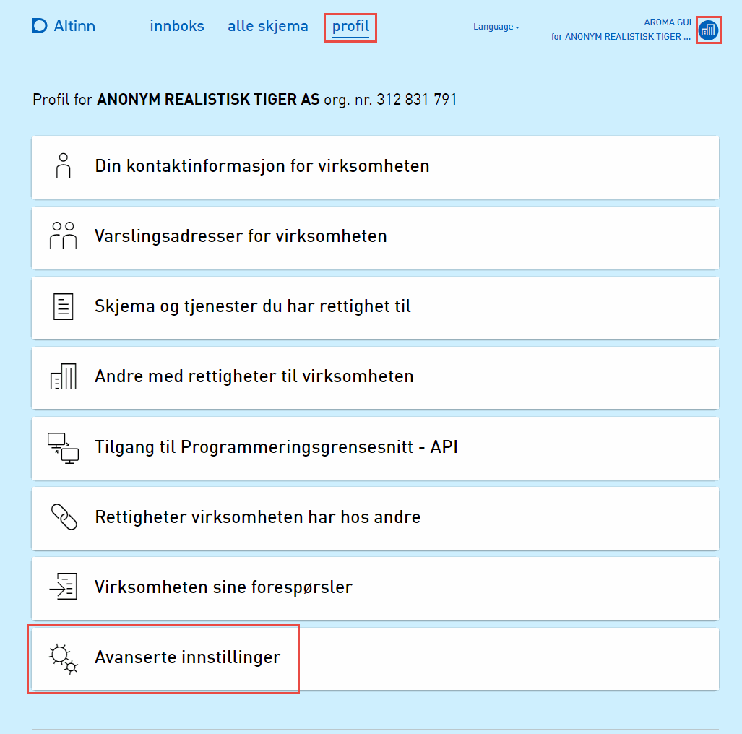Image resolution: width=742 pixels, height=734 pixels.
Task: Click the round organization avatar icon
Action: (708, 30)
